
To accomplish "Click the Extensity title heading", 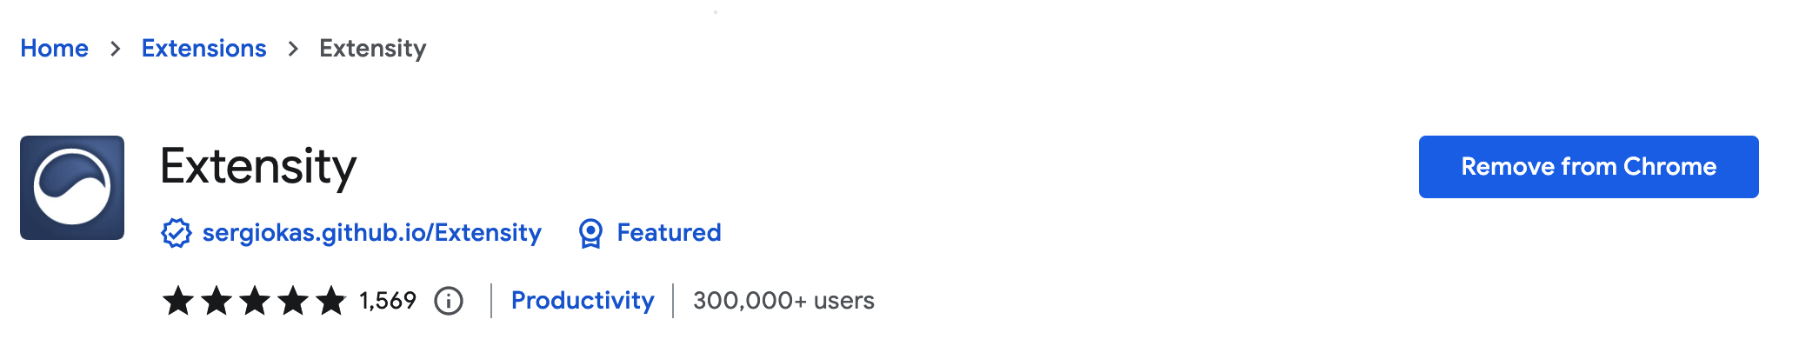I will pyautogui.click(x=258, y=167).
